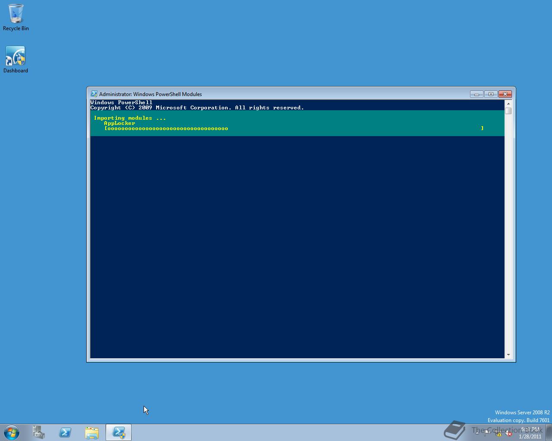Click the 'Windows PowerShell' header line
Image resolution: width=552 pixels, height=441 pixels.
tap(121, 102)
